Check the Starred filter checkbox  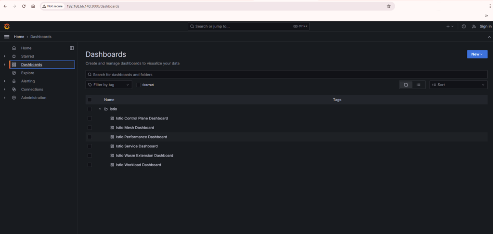click(x=138, y=85)
